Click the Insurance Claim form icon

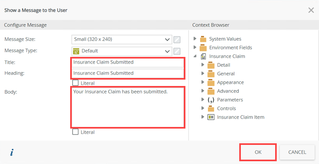203,56
